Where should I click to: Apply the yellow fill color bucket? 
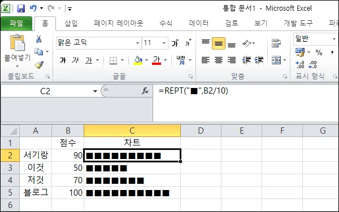pos(138,60)
